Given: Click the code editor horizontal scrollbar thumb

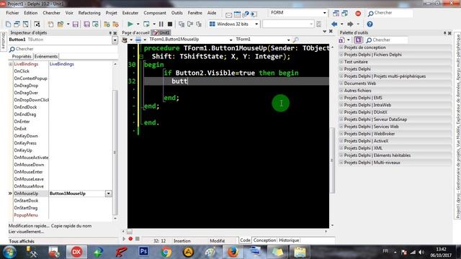Looking at the screenshot, I should (130, 232).
